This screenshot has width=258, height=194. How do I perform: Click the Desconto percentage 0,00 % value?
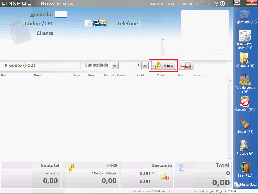point(147,173)
